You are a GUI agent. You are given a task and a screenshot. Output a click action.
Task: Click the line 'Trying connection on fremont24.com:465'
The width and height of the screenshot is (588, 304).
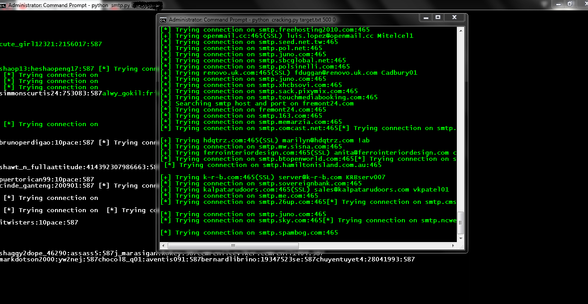pyautogui.click(x=251, y=110)
